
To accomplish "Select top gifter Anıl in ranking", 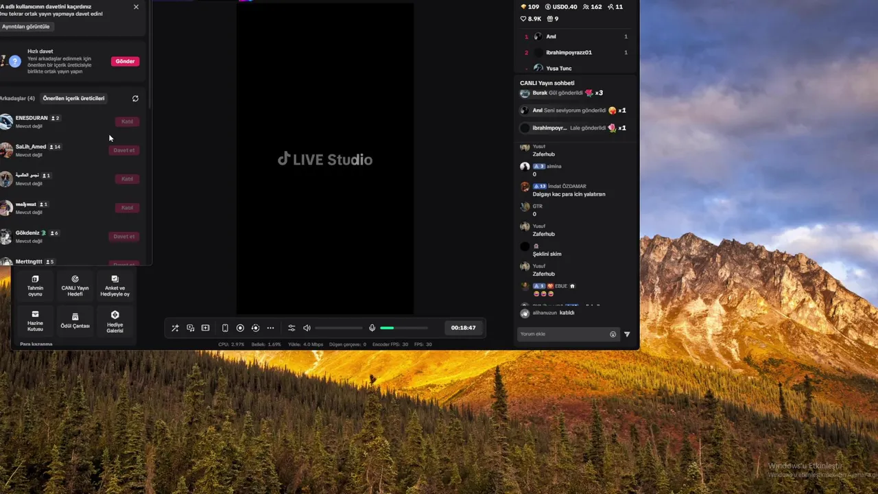I will click(x=576, y=36).
